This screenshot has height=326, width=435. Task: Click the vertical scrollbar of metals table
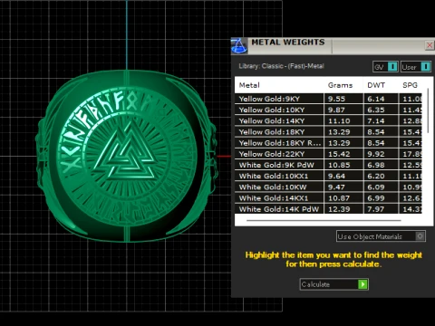point(428,110)
